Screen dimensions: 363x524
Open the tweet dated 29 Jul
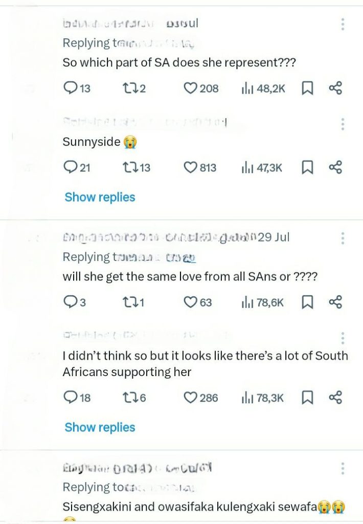click(274, 238)
